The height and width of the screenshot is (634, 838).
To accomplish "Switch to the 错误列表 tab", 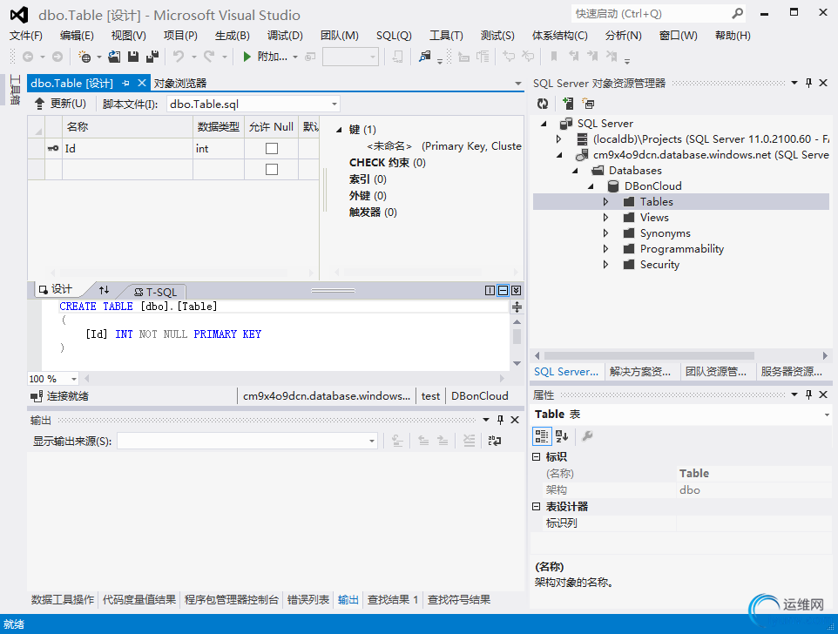I will pos(307,599).
